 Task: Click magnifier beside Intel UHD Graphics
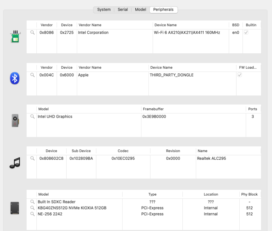pyautogui.click(x=32, y=117)
